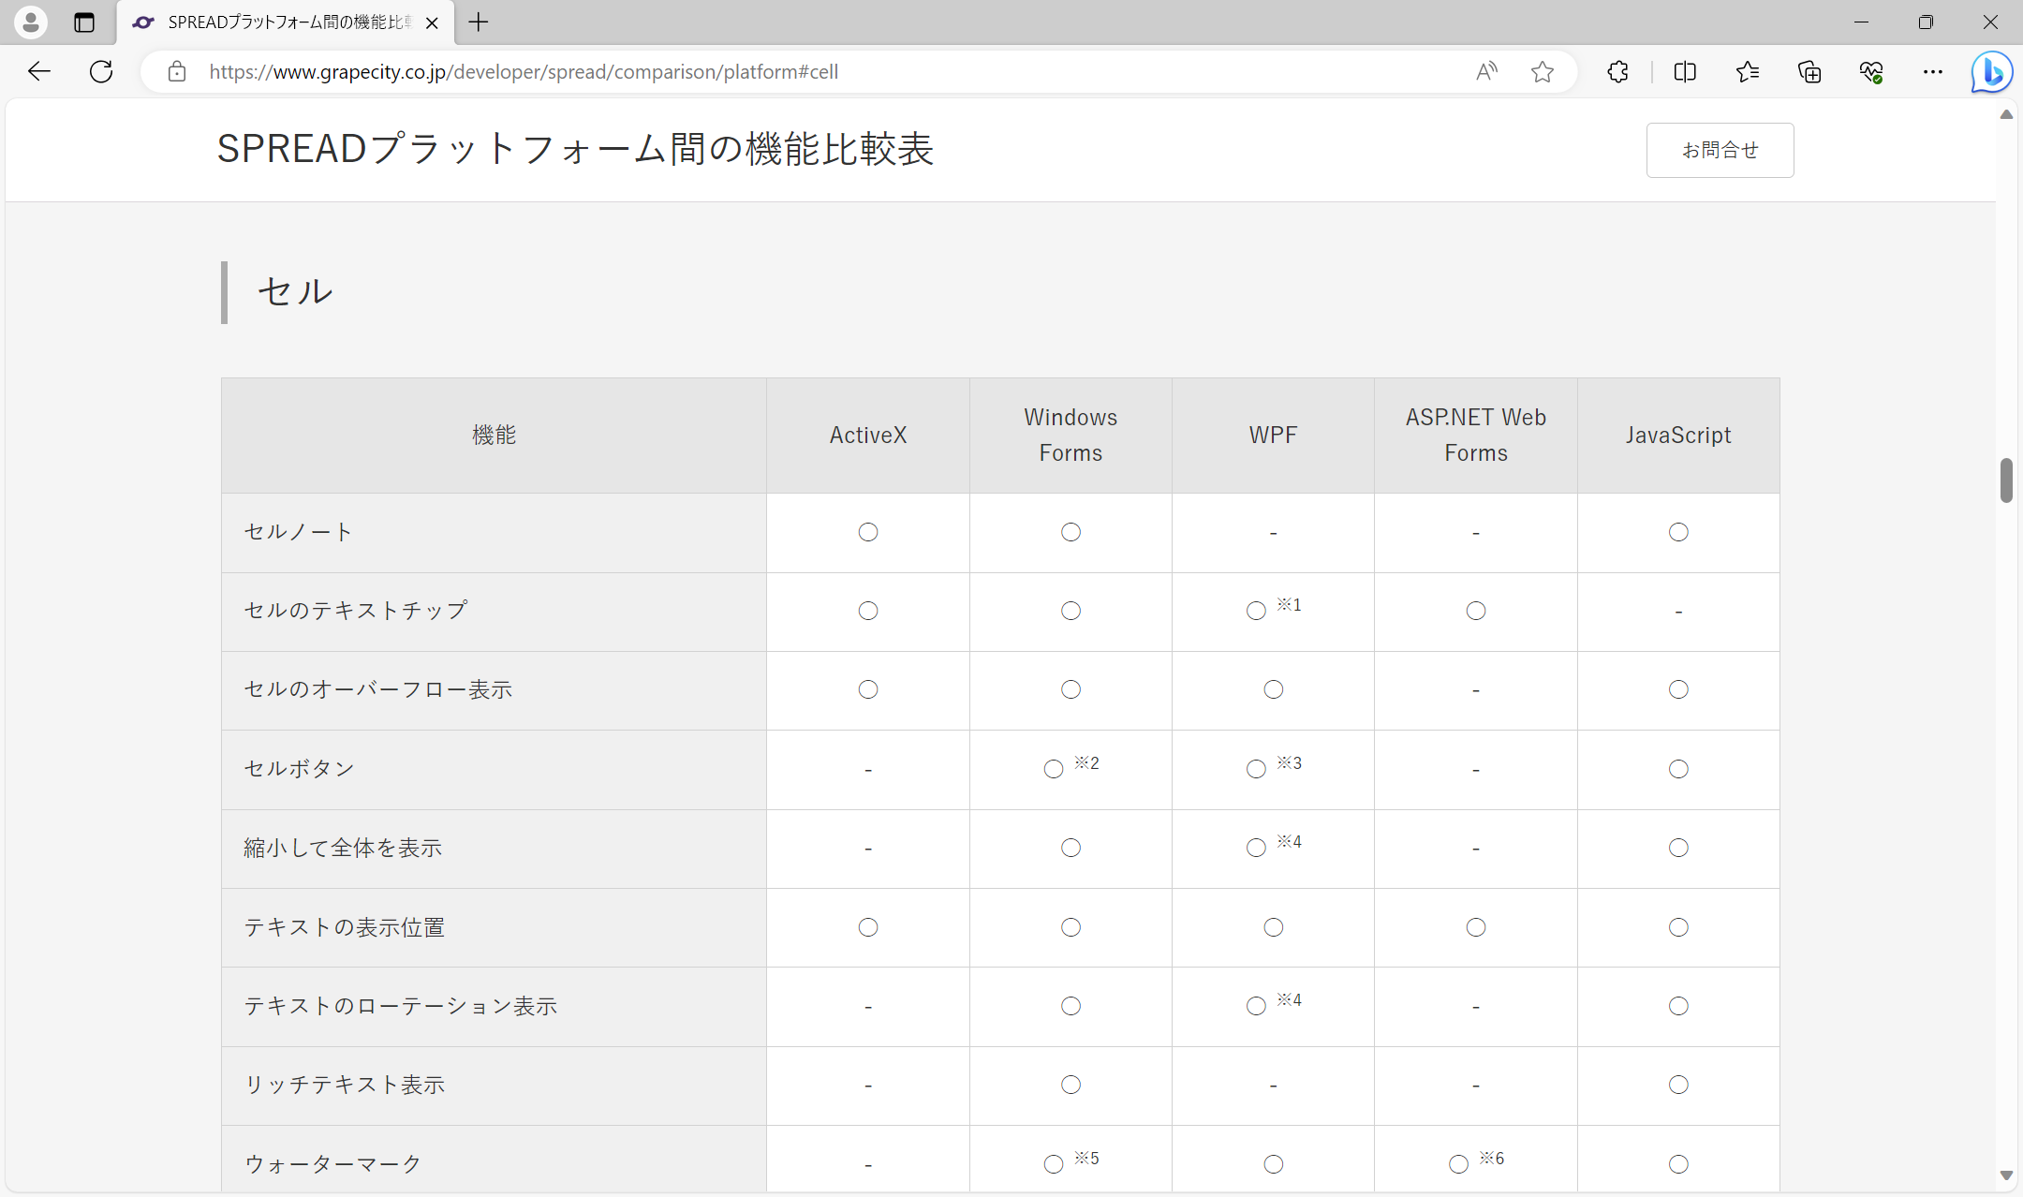
Task: Open Browser essentials heart icon
Action: pos(1871,72)
